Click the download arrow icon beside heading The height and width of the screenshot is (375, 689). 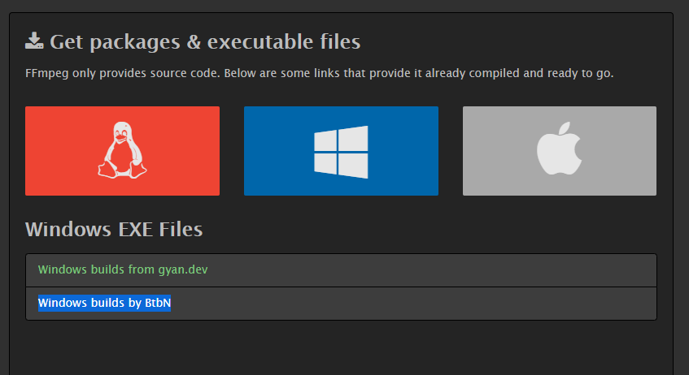(34, 41)
